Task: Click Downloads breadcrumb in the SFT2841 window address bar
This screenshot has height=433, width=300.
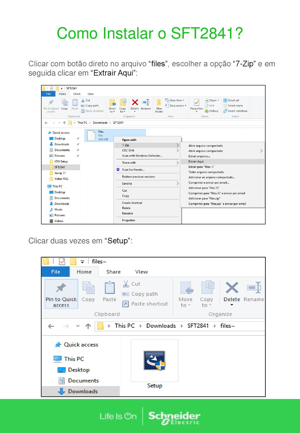Action: pyautogui.click(x=100, y=123)
